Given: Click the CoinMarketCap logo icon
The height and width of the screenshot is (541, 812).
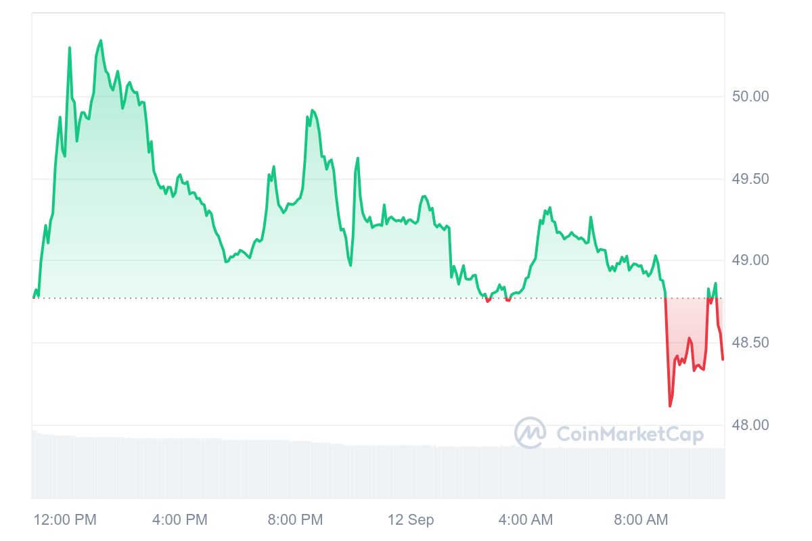Looking at the screenshot, I should [x=531, y=433].
